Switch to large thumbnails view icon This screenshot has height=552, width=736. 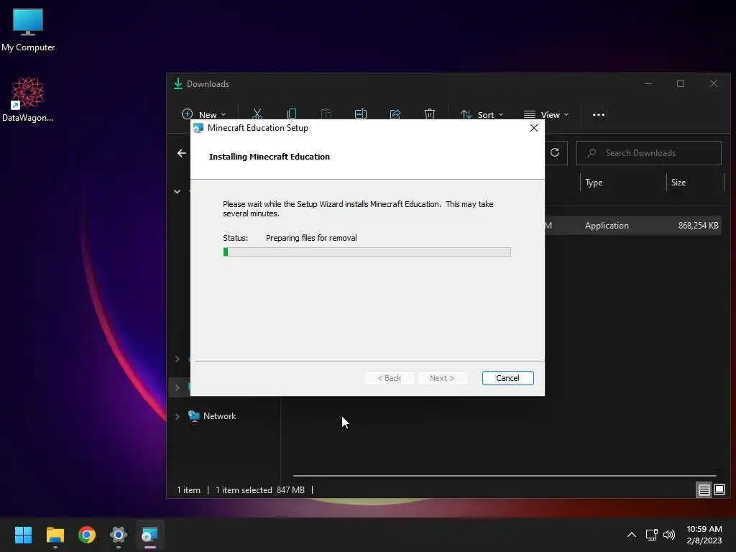pos(719,490)
